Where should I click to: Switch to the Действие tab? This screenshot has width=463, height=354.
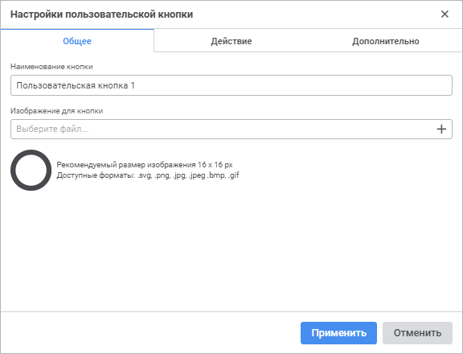[x=231, y=41]
